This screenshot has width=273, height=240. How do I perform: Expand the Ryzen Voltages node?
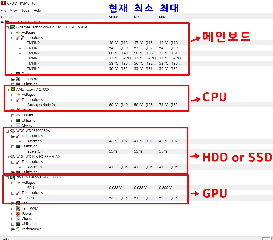[x=13, y=95]
